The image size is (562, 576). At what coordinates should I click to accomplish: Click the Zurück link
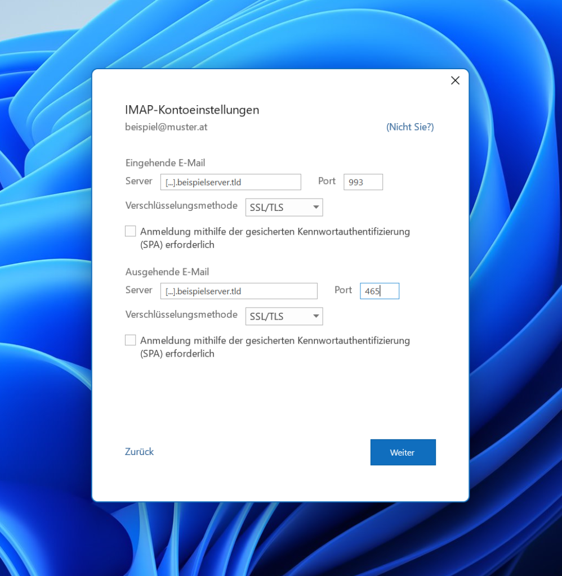pos(139,452)
